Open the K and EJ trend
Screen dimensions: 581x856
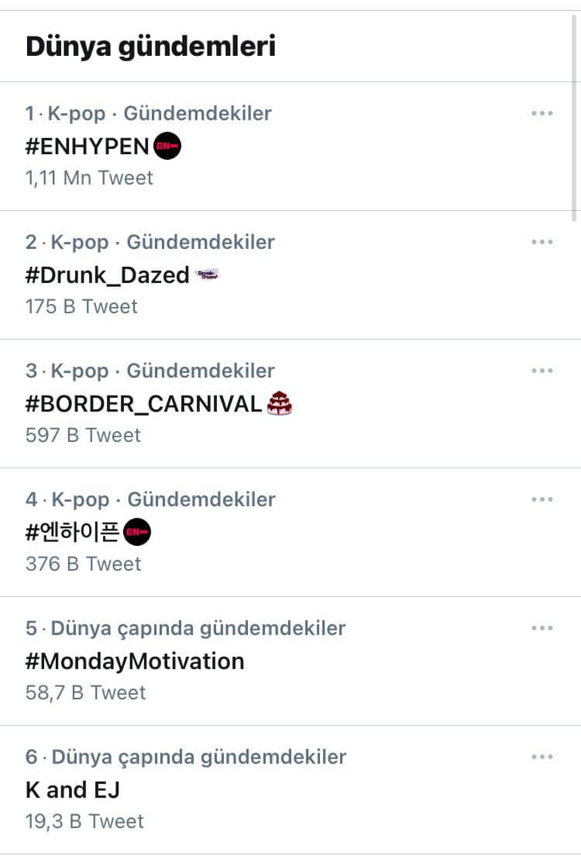pos(73,789)
